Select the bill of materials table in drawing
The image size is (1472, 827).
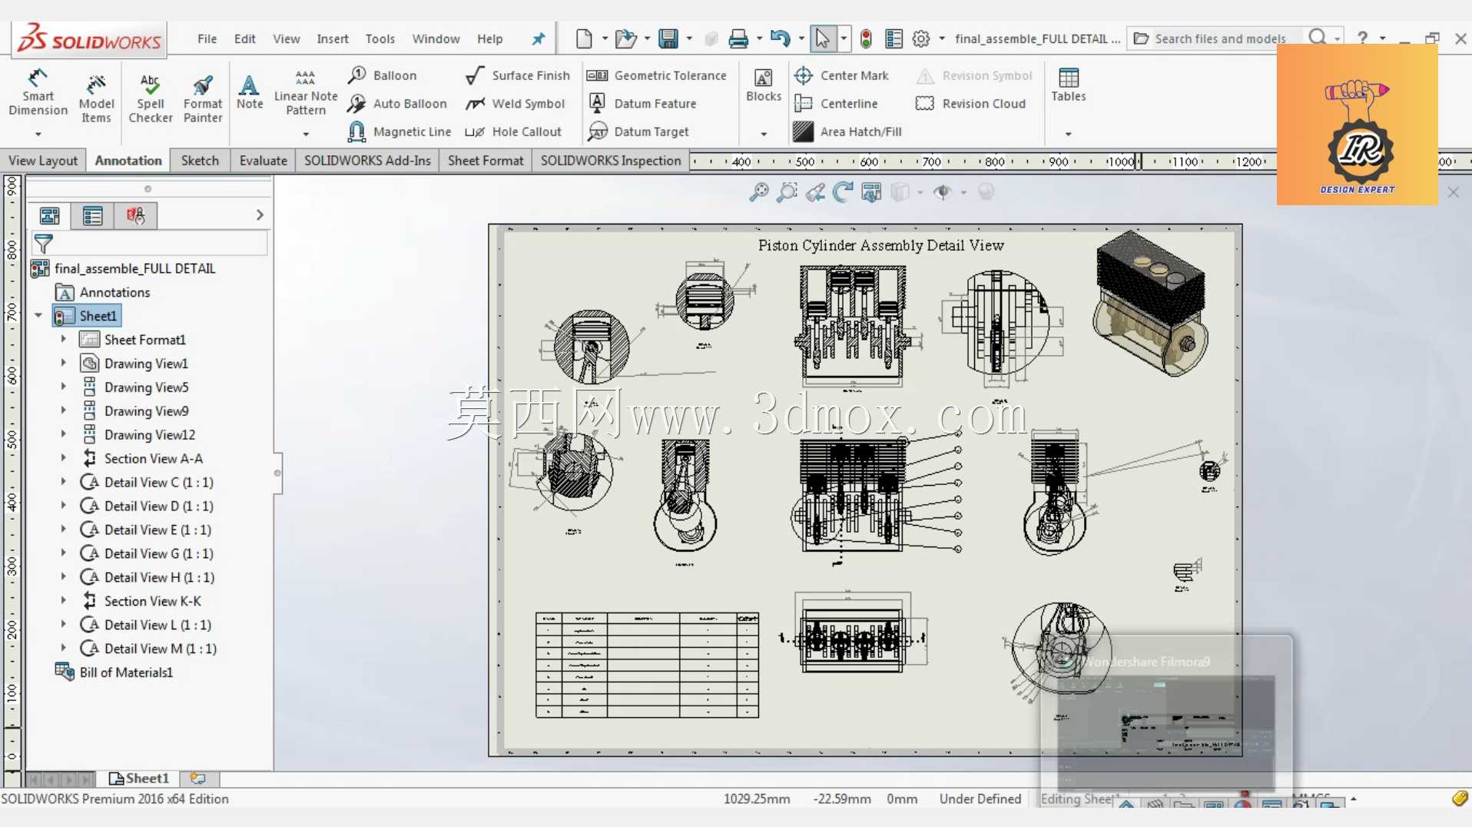pos(647,666)
